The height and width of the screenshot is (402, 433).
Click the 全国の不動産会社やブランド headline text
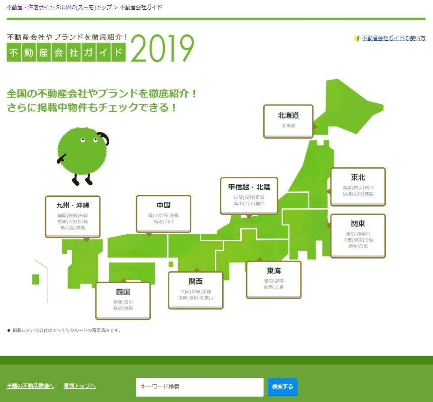coord(101,100)
